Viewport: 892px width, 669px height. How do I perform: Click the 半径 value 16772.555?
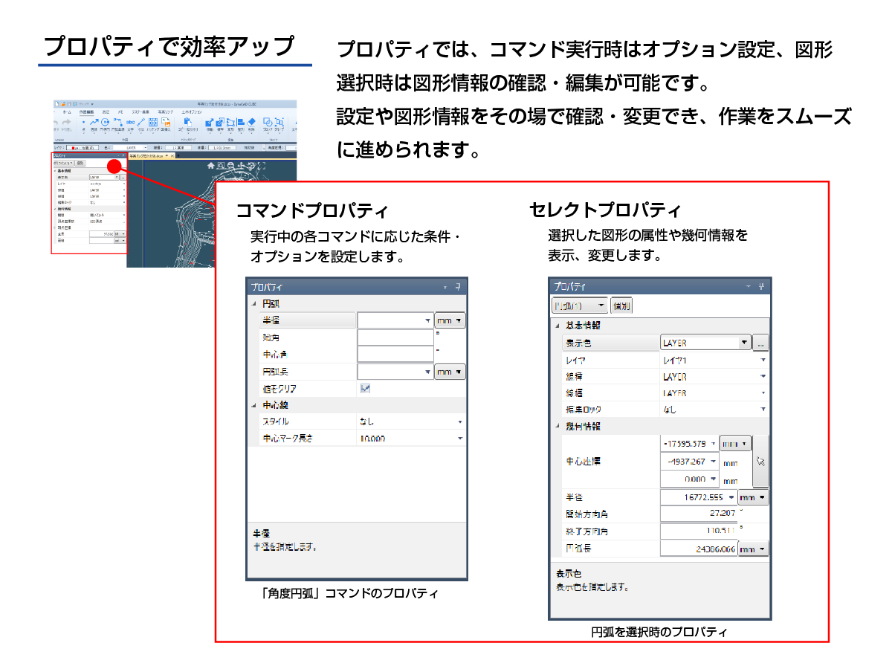pyautogui.click(x=698, y=497)
